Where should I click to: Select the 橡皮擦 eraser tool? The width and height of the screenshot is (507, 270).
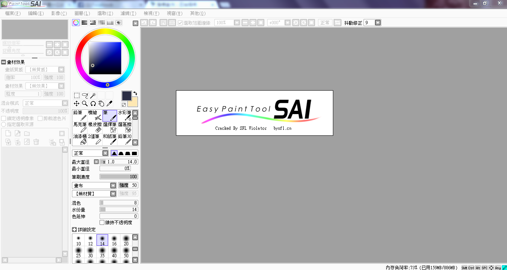pyautogui.click(x=95, y=127)
